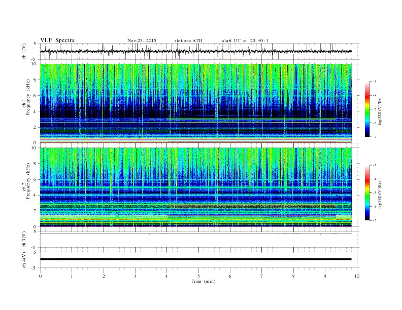Viewport: 402px width, 310px height.
Task: Click the "ch.4(V)" axis label
Action: [24, 260]
